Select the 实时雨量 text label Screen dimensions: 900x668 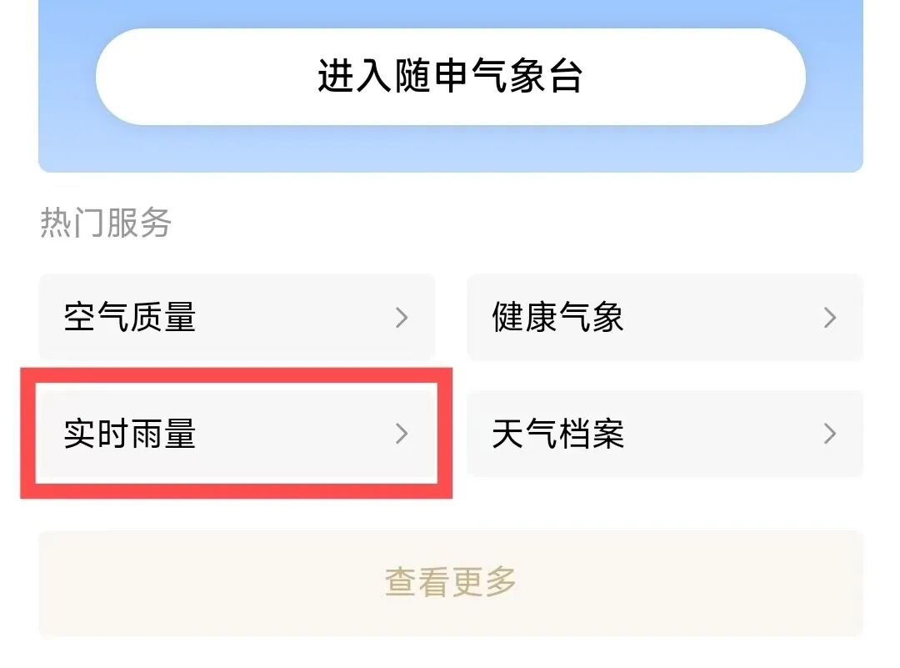pos(130,434)
